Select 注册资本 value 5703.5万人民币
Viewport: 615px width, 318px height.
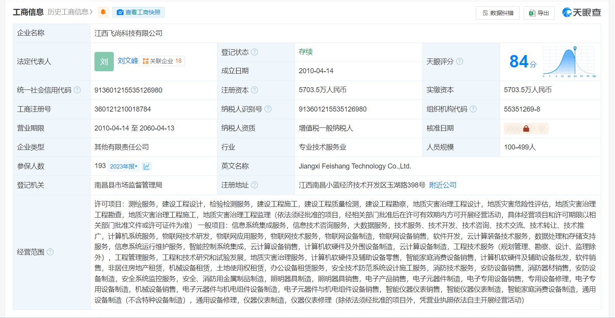pos(322,90)
